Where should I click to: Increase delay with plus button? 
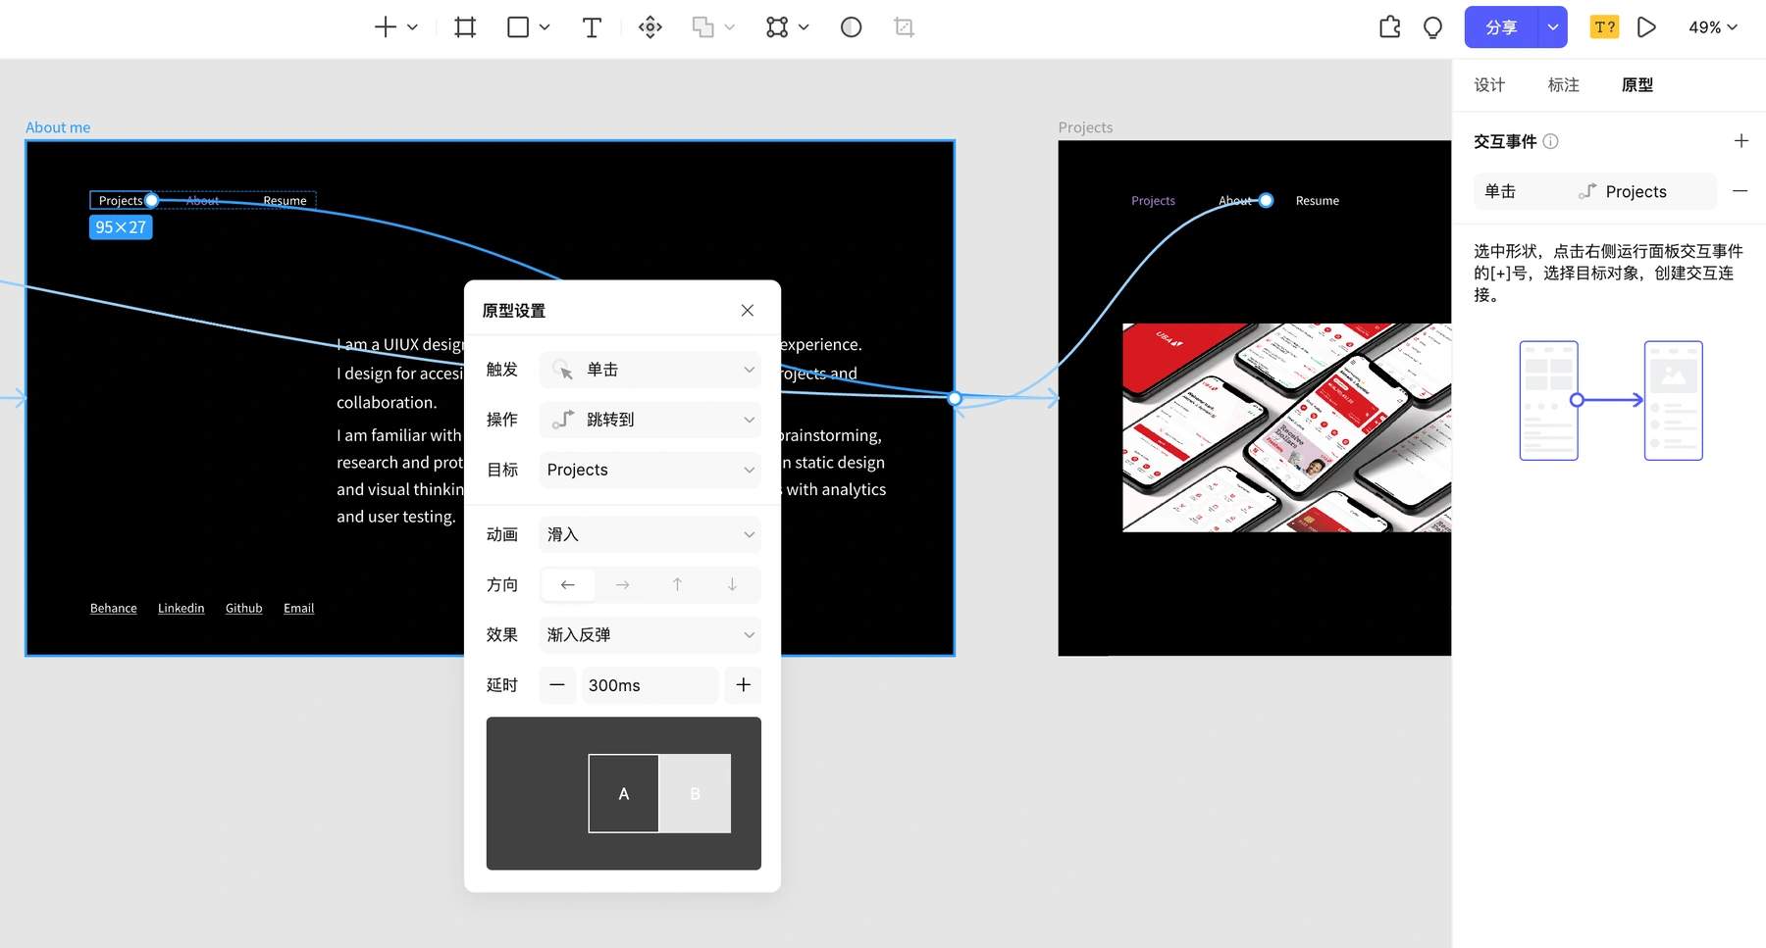(743, 685)
